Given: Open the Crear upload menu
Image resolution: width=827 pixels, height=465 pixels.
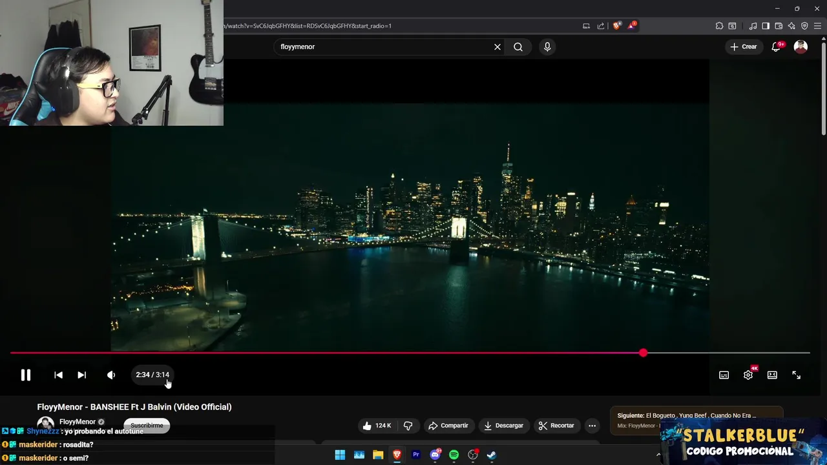Looking at the screenshot, I should tap(743, 46).
